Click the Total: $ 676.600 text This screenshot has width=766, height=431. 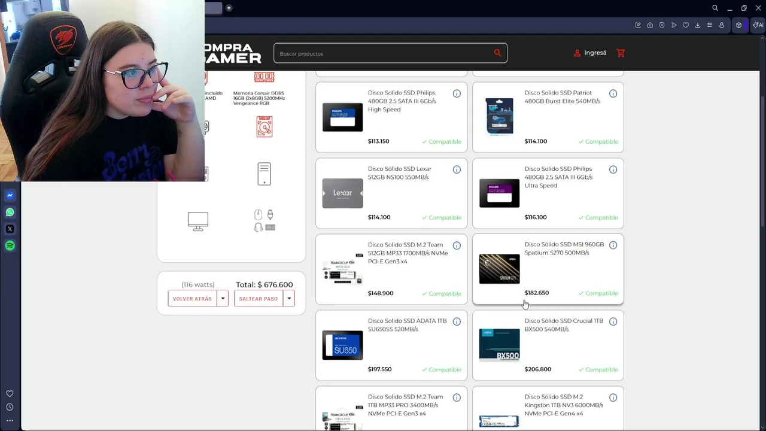coord(264,285)
